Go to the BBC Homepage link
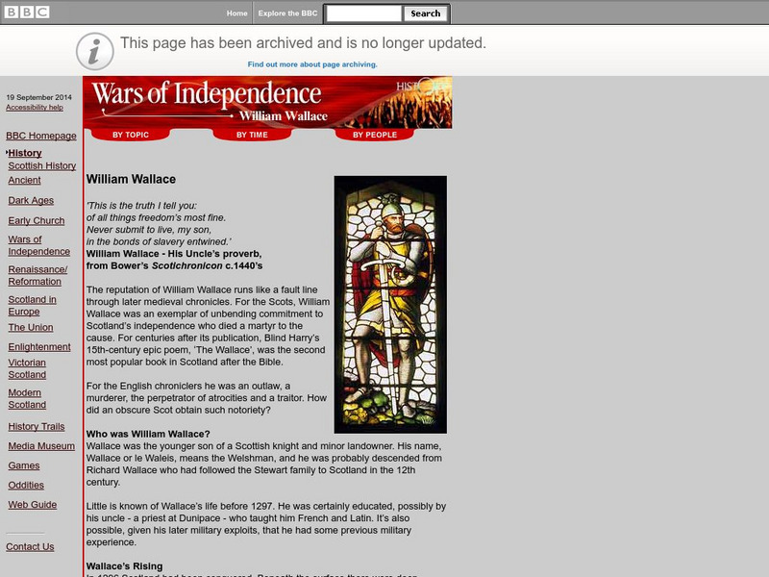Screen dimensions: 769x577 point(39,137)
